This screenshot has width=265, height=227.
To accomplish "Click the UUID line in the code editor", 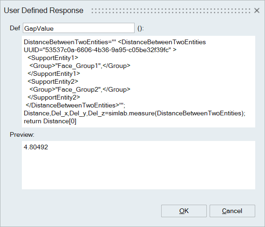I will [x=100, y=50].
